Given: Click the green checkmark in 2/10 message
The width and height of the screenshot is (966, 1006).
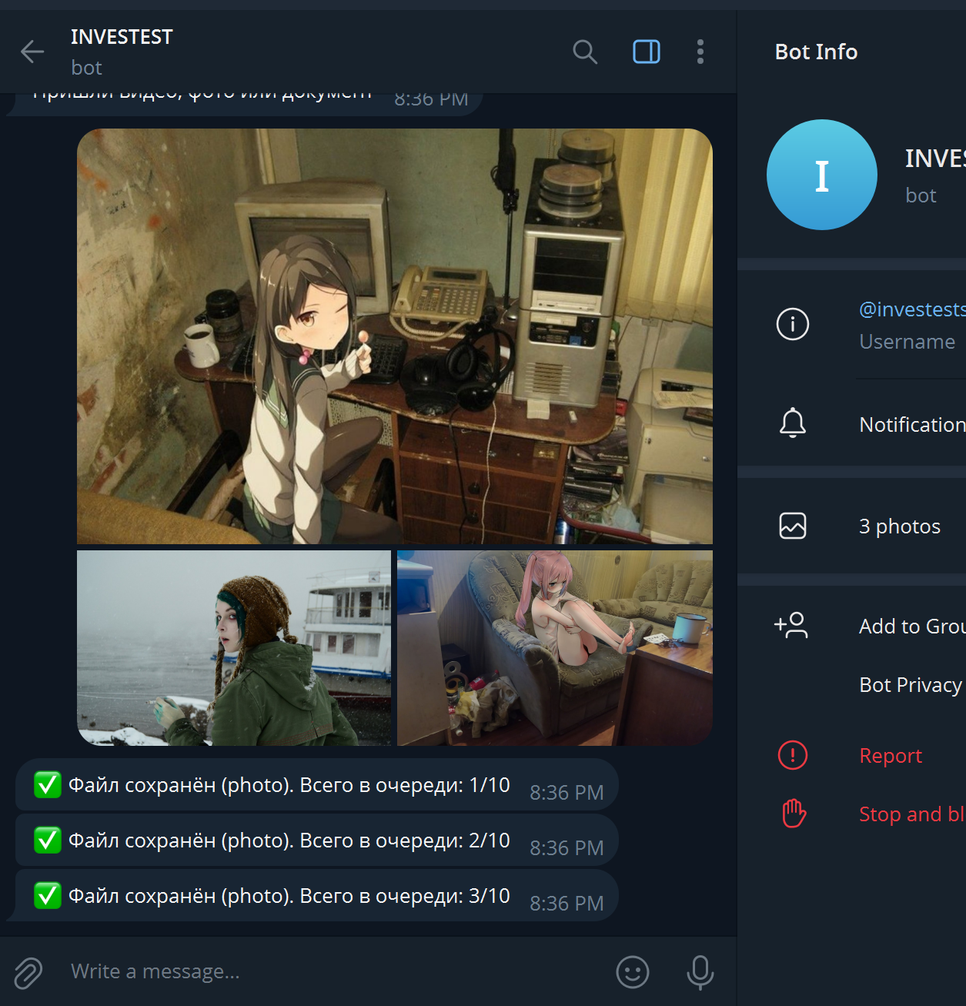Looking at the screenshot, I should pos(48,841).
